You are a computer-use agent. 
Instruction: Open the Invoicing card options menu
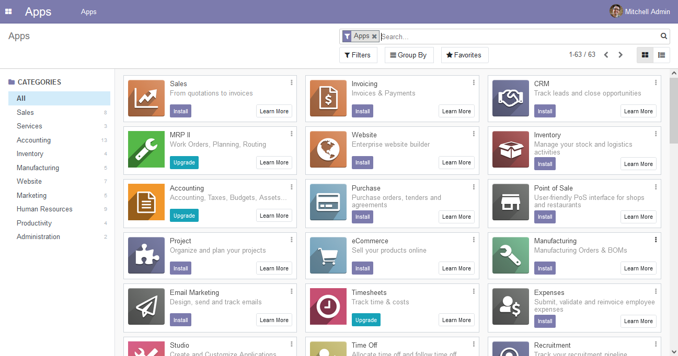474,82
